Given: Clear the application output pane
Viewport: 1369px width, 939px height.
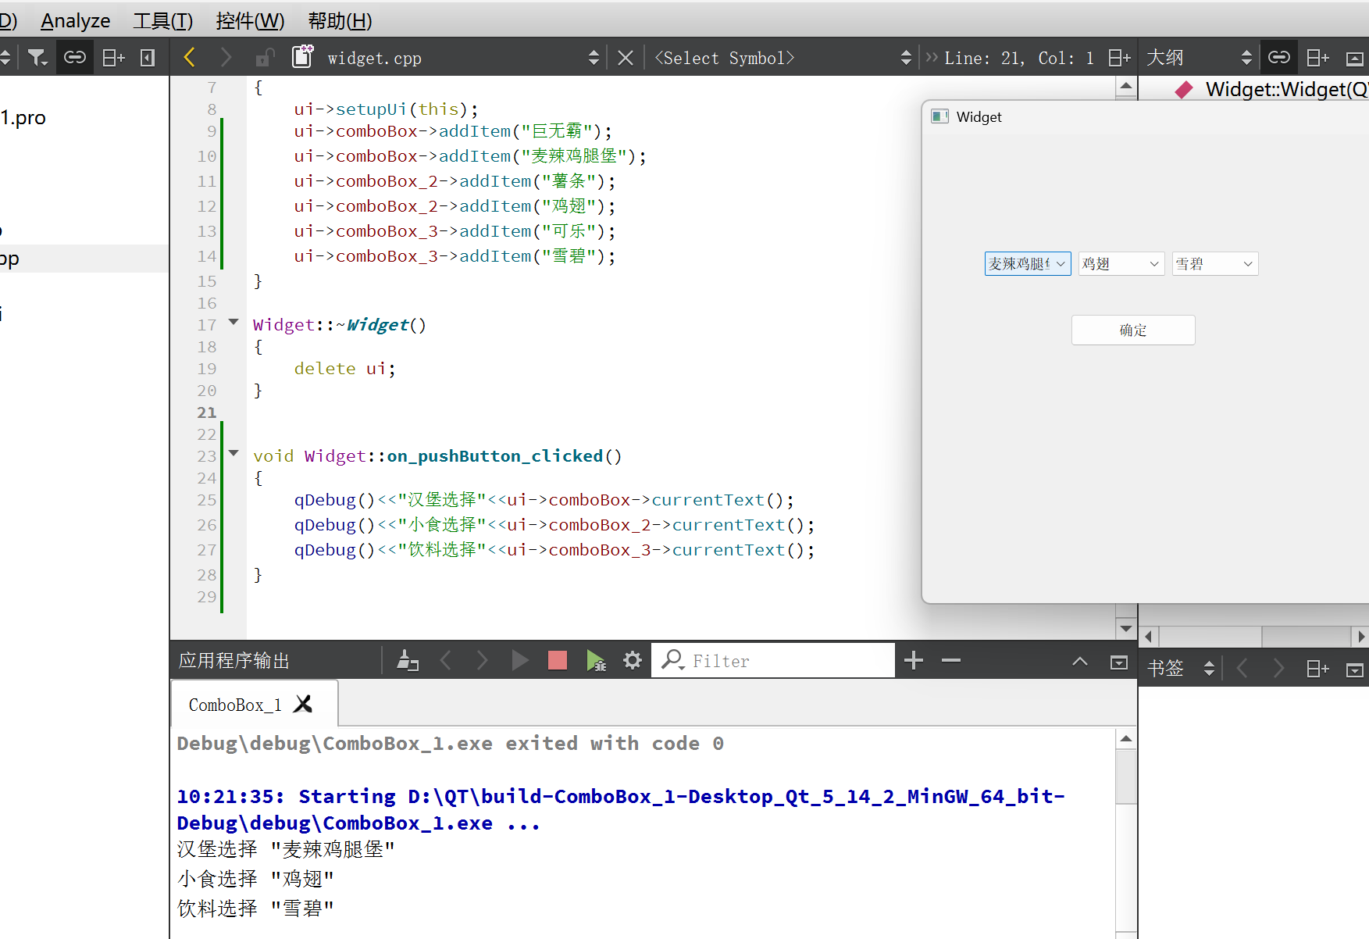Looking at the screenshot, I should 408,661.
